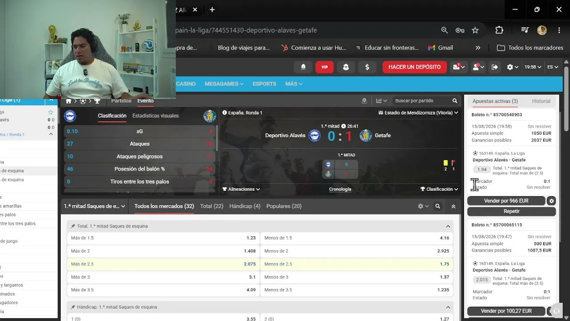Select Más de 2.5 odds 2.075
The height and width of the screenshot is (321, 570).
pos(163,264)
